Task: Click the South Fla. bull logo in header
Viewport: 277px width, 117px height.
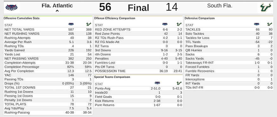Action: pyautogui.click(x=266, y=8)
